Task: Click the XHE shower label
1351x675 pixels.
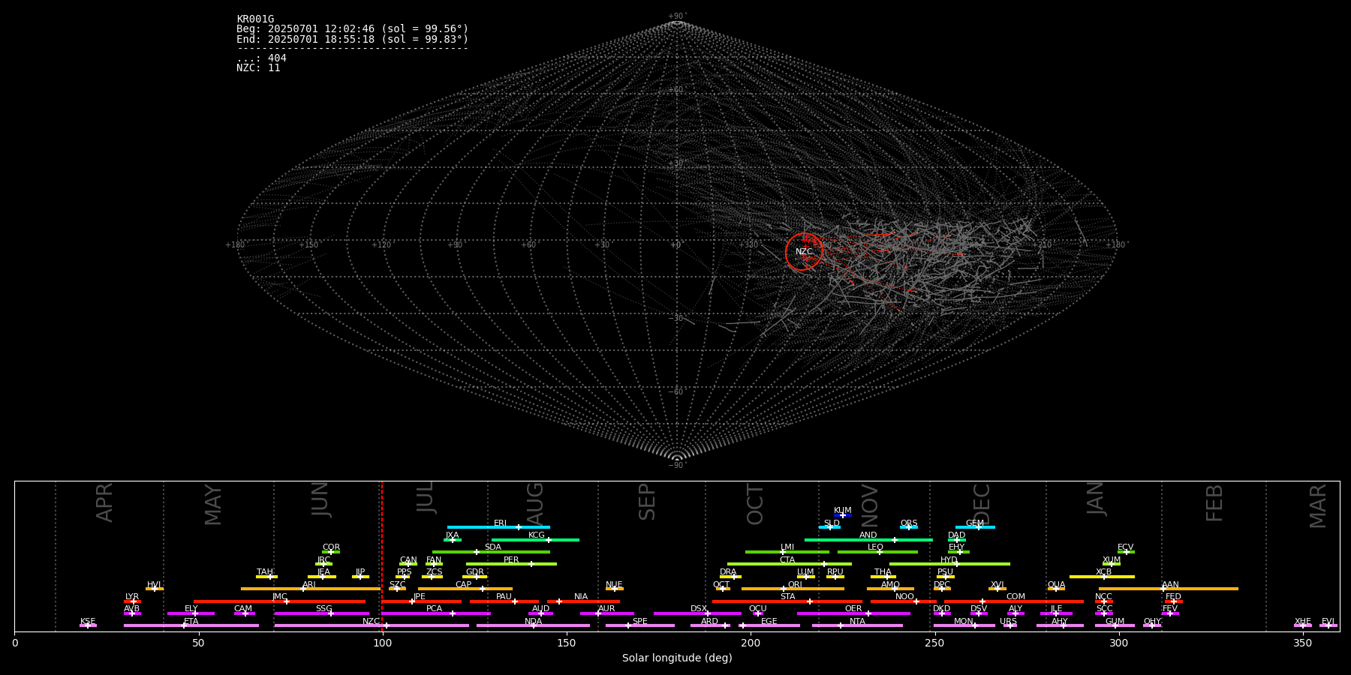Action: click(1303, 622)
